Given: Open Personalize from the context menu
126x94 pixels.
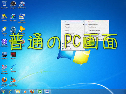Looking at the screenshot, I should (x=69, y=49).
